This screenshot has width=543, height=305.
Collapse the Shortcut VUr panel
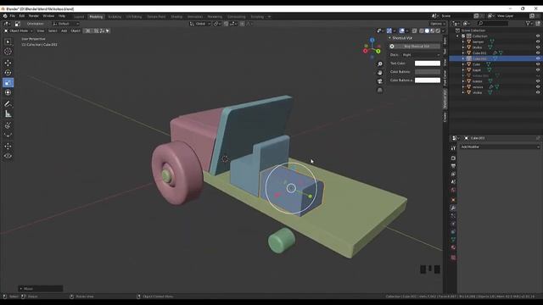tap(390, 37)
